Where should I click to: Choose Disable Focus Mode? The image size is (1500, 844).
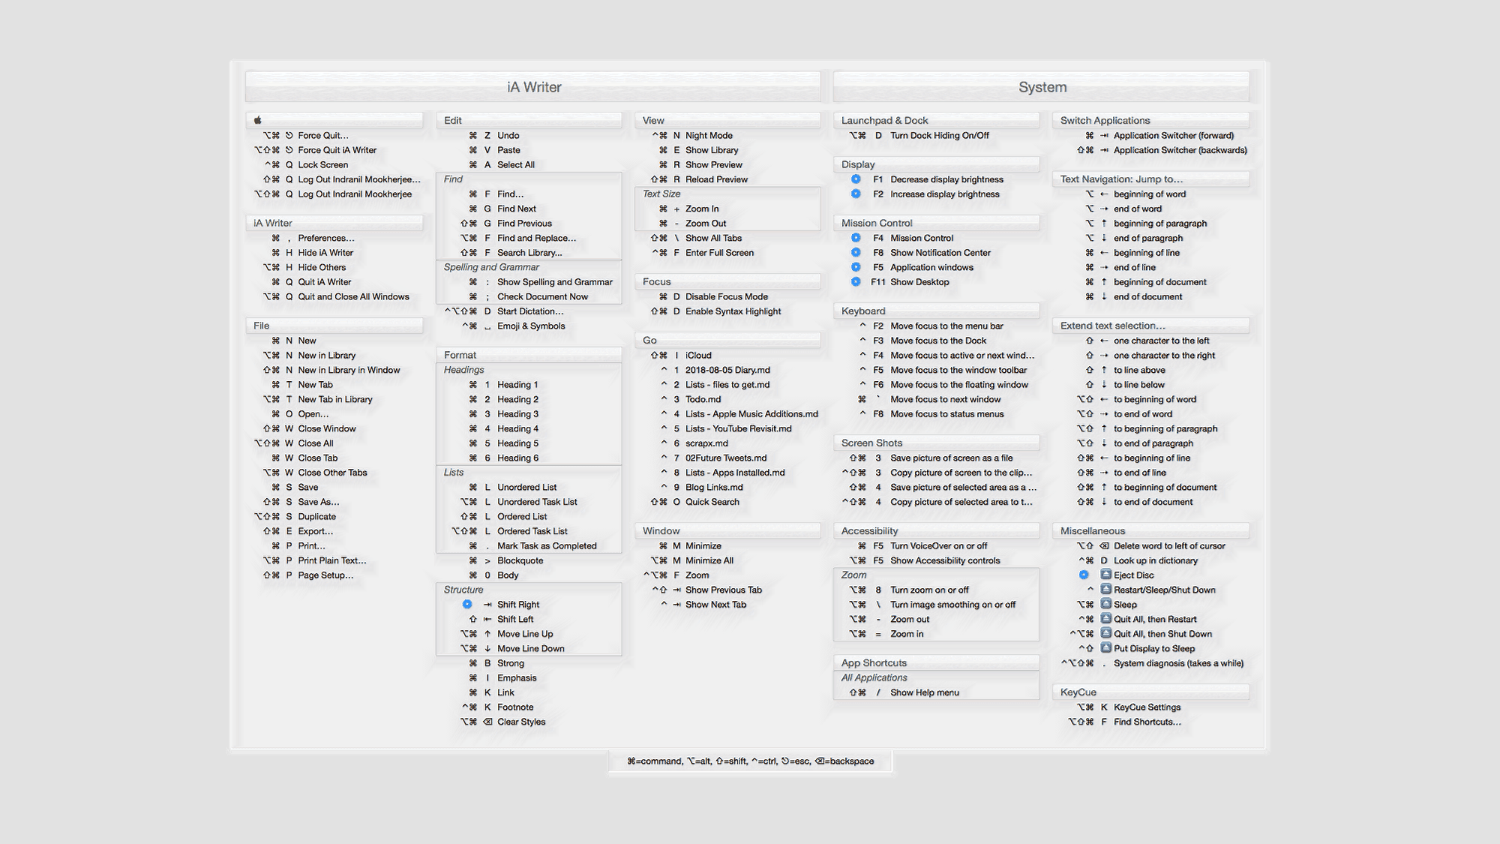pyautogui.click(x=727, y=296)
